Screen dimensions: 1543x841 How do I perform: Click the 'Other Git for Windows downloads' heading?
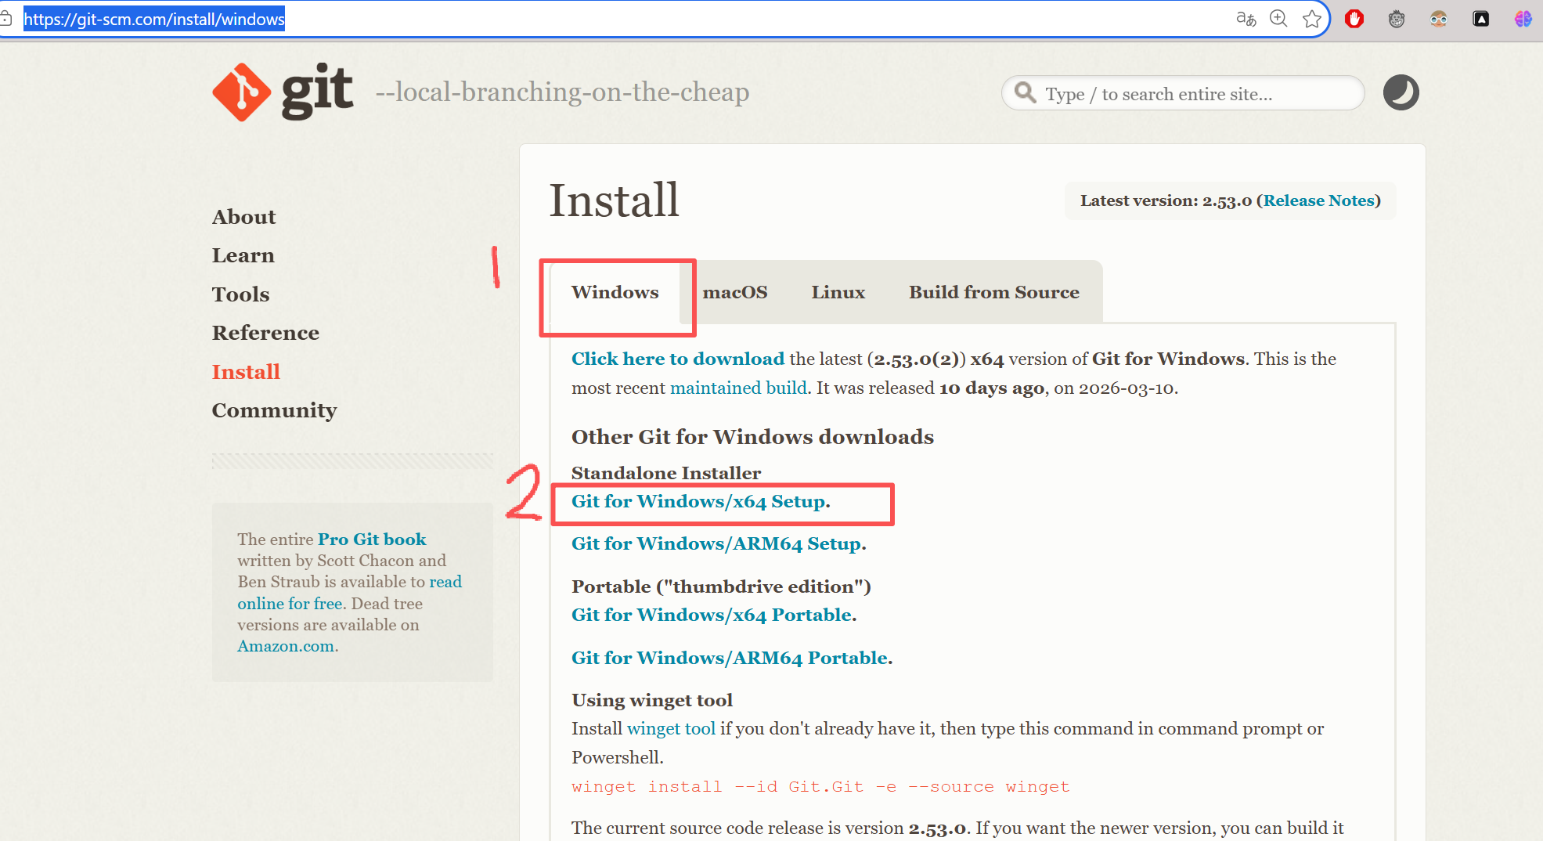[x=752, y=436]
